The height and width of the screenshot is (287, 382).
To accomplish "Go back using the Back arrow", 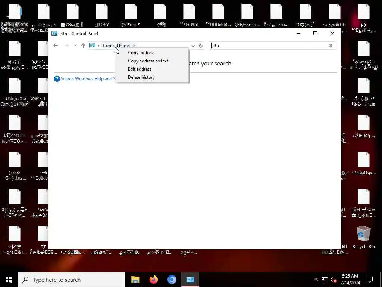I will pyautogui.click(x=56, y=46).
